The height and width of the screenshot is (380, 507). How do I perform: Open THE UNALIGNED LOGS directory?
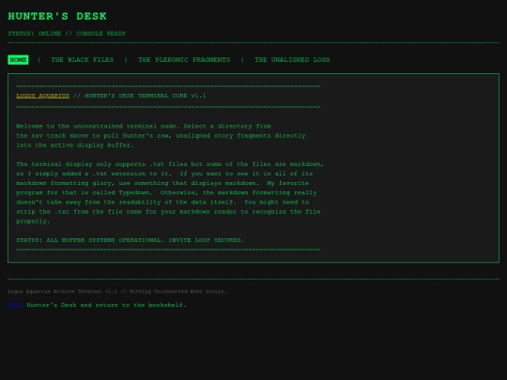point(292,60)
